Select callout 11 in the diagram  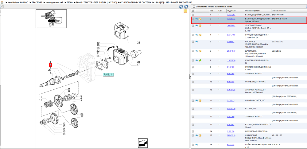point(41,97)
